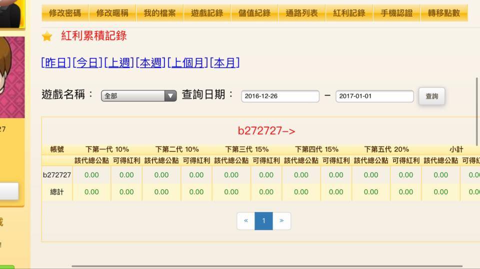Click the 昨日 quick date link

coord(56,63)
